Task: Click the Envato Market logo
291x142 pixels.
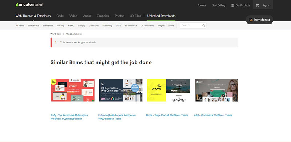Action: point(29,5)
